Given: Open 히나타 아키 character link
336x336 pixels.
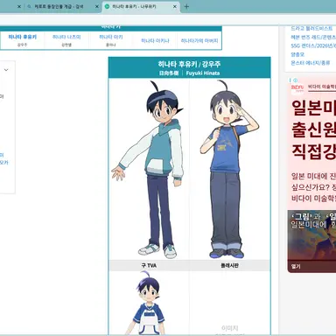Looking at the screenshot, I should (111, 37).
